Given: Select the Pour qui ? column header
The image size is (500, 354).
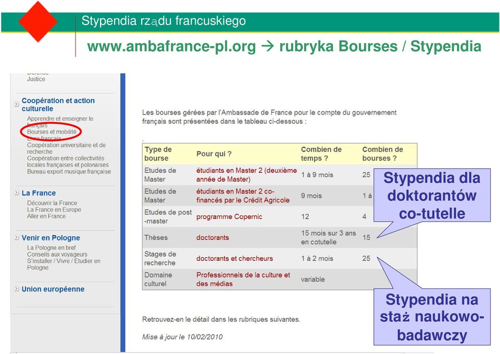Looking at the screenshot, I should (214, 154).
